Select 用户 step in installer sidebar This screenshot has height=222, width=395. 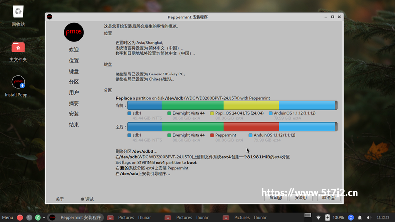pyautogui.click(x=74, y=93)
